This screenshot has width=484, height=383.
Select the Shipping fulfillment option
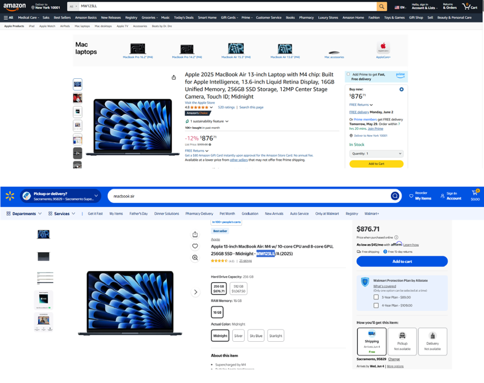click(372, 342)
